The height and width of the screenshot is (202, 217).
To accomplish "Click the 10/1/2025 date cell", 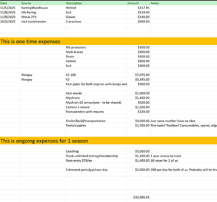I will (11, 21).
